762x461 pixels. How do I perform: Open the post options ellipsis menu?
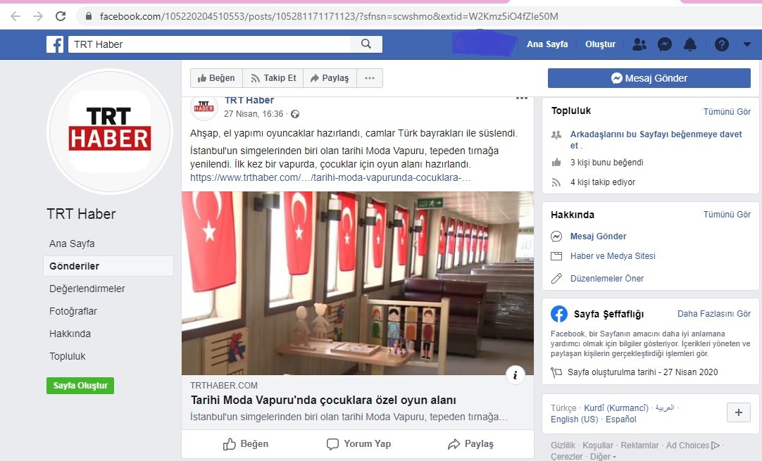tap(521, 98)
